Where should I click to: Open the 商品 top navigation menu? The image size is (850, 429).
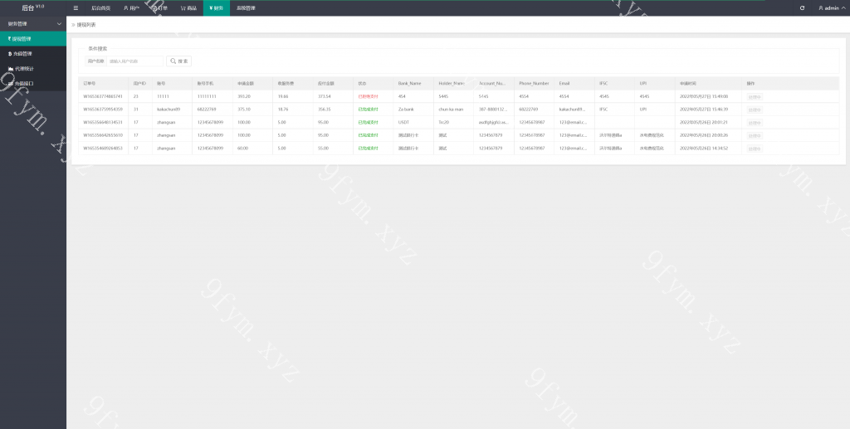[x=188, y=8]
